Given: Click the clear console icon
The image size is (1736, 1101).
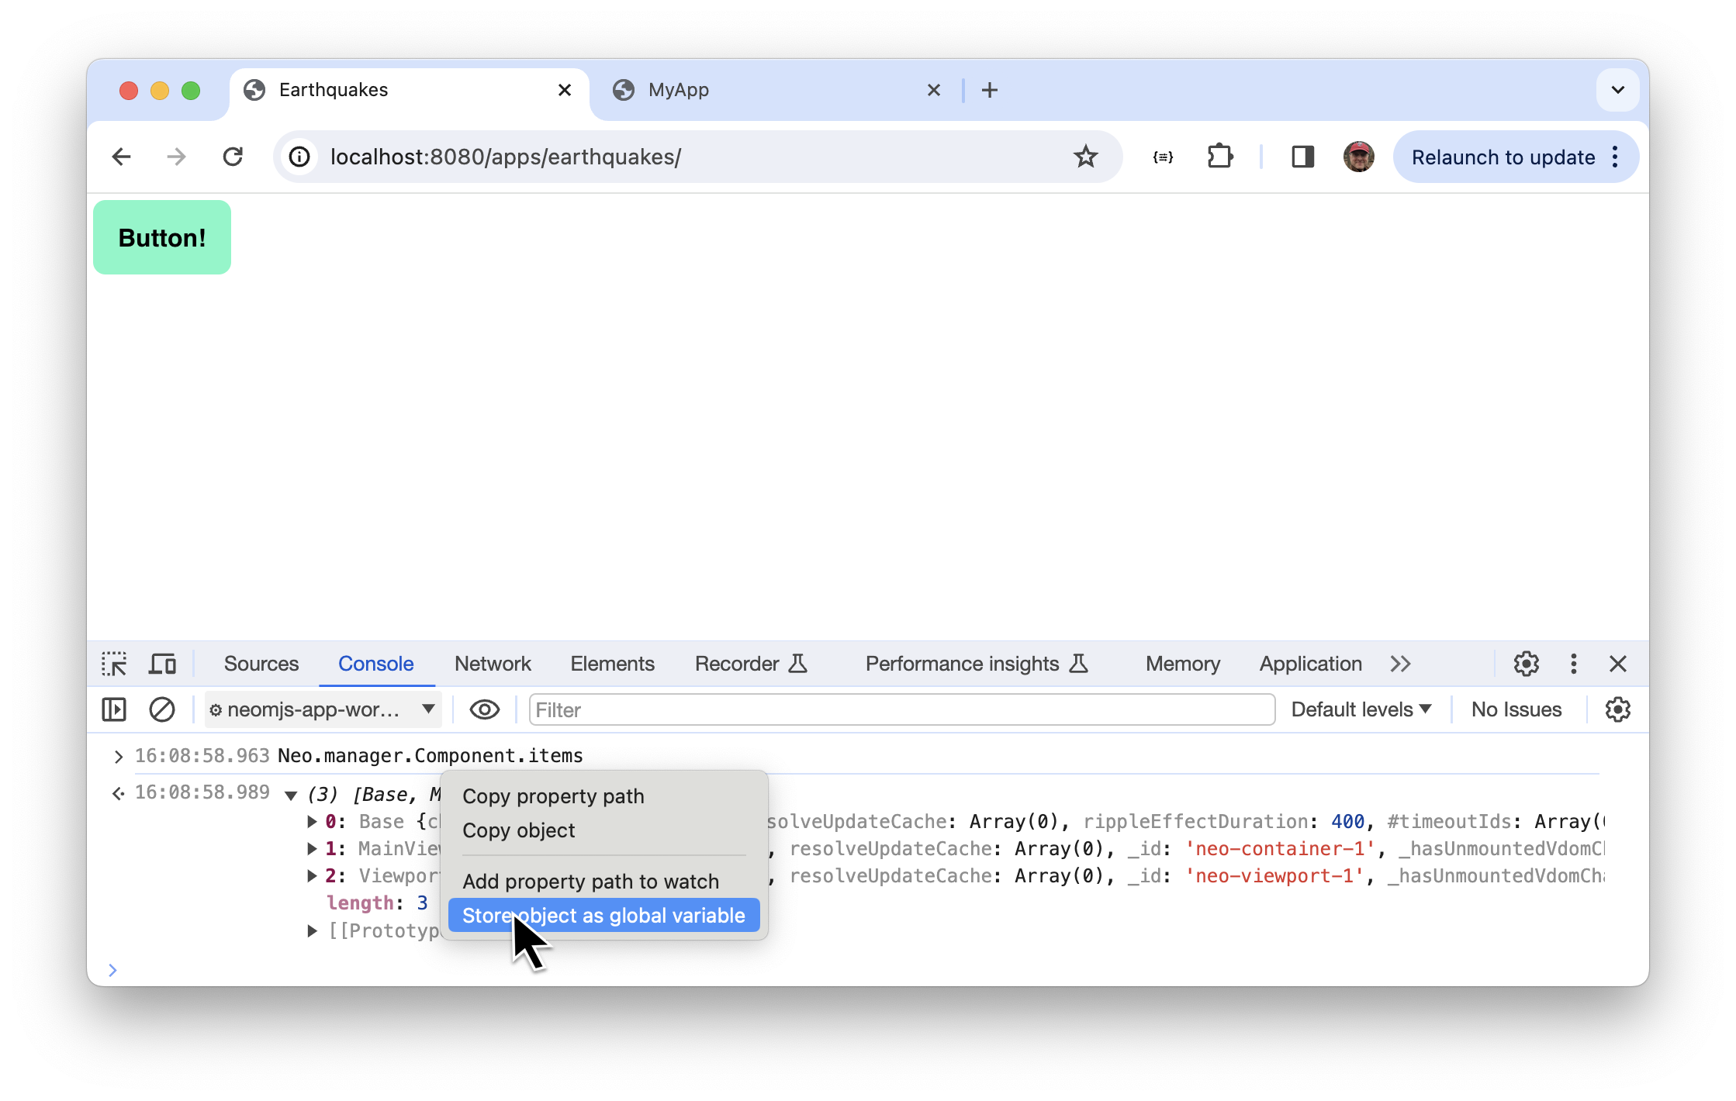Looking at the screenshot, I should pos(162,709).
